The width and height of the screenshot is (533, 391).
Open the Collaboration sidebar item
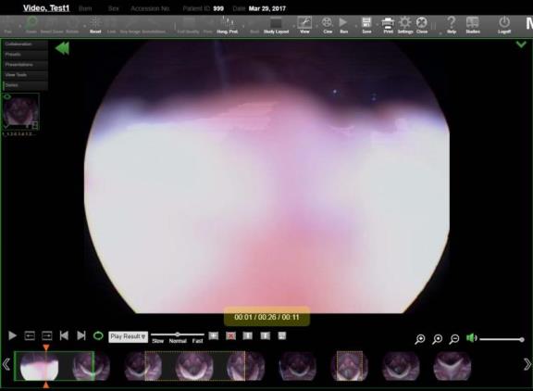click(25, 44)
